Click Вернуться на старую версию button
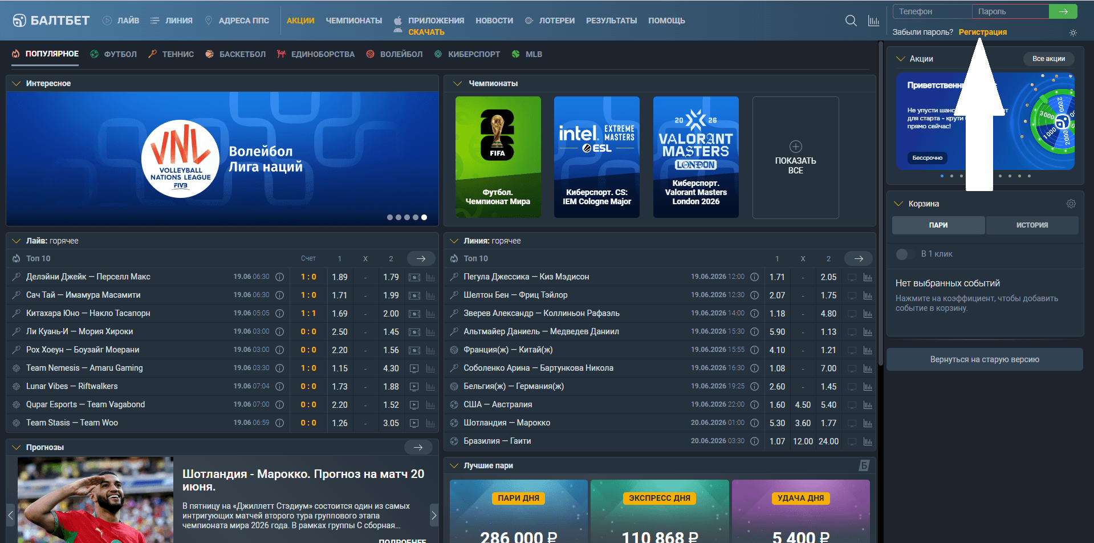 [x=985, y=359]
